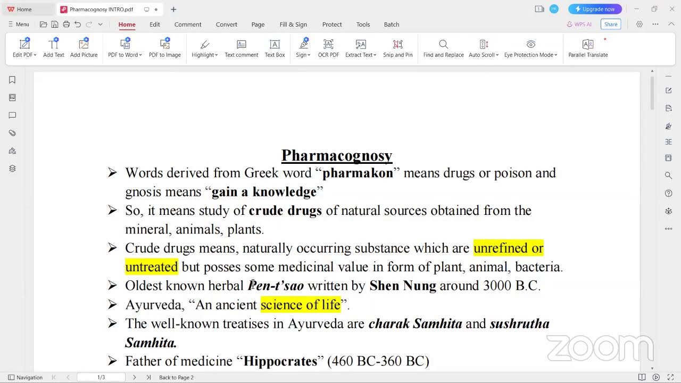Expand Eye Protection Mode dropdown arrow
This screenshot has height=383, width=681.
coord(555,55)
